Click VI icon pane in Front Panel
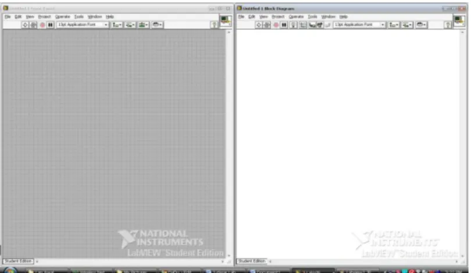Screen dimensions: 471x273 coord(225,20)
